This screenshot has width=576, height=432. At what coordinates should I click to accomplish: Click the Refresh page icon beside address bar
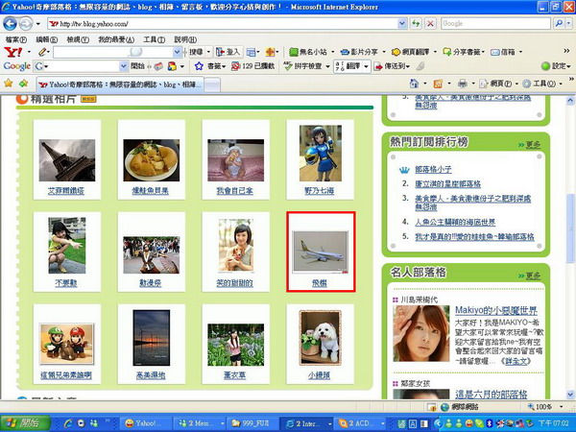point(416,24)
